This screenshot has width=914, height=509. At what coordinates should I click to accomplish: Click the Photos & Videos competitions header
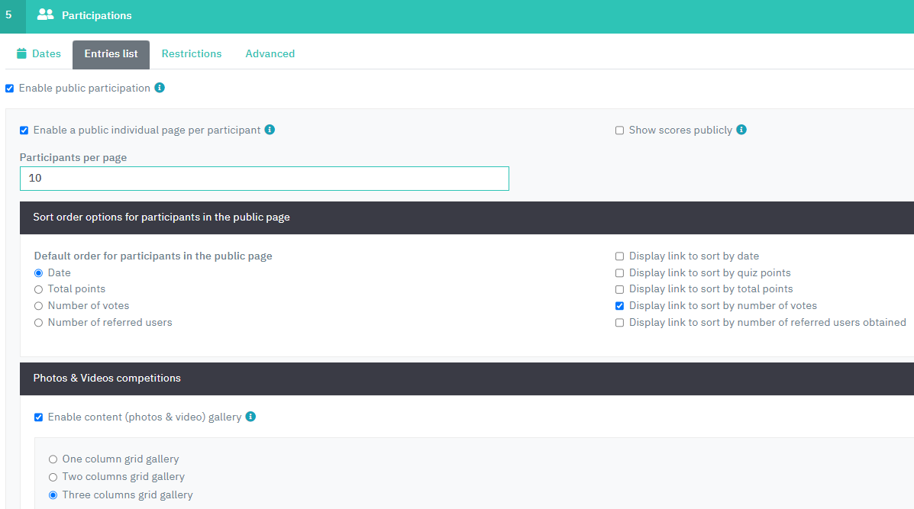(107, 379)
